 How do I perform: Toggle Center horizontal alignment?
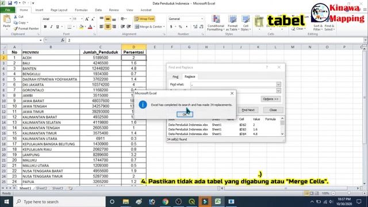pyautogui.click(x=108, y=27)
